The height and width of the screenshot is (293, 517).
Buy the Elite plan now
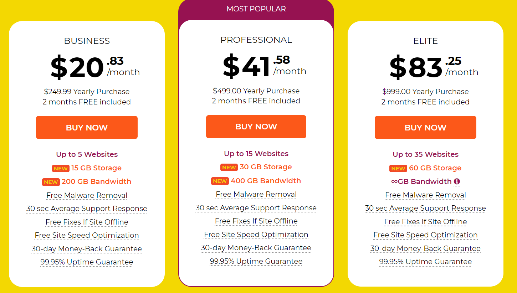[x=425, y=127]
